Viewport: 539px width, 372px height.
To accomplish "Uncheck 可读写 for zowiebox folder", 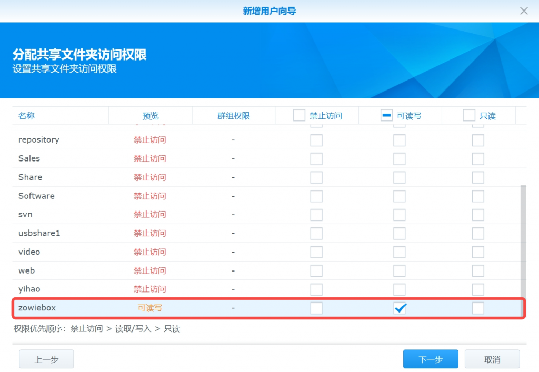I will (400, 308).
